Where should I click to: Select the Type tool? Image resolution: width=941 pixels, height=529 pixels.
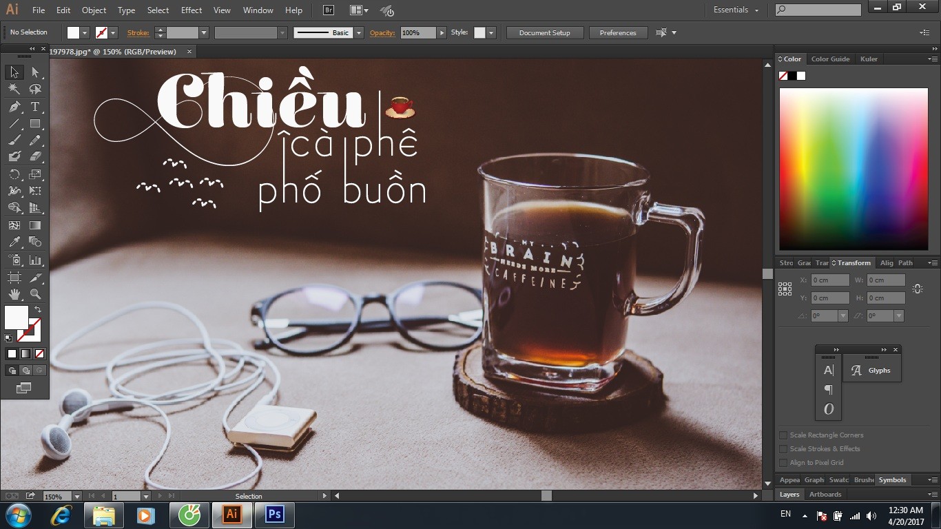click(35, 107)
